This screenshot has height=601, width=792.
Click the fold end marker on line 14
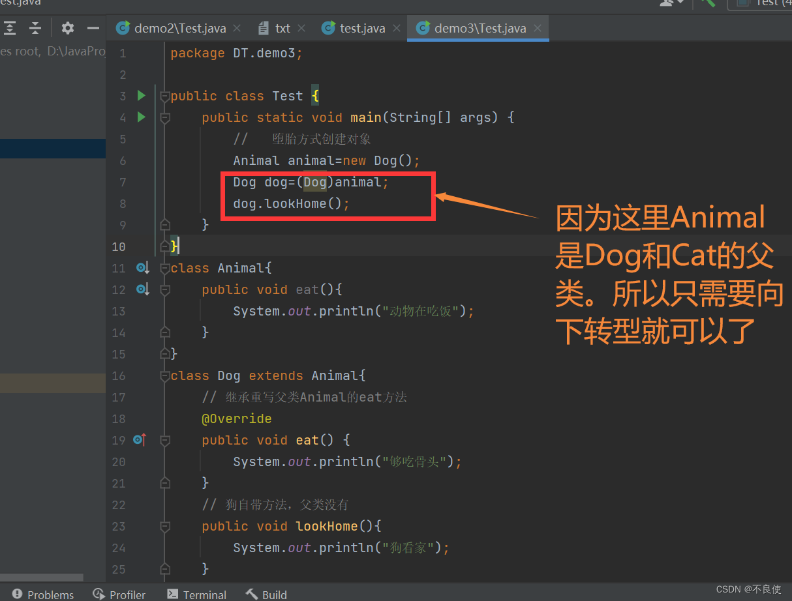[x=165, y=332]
